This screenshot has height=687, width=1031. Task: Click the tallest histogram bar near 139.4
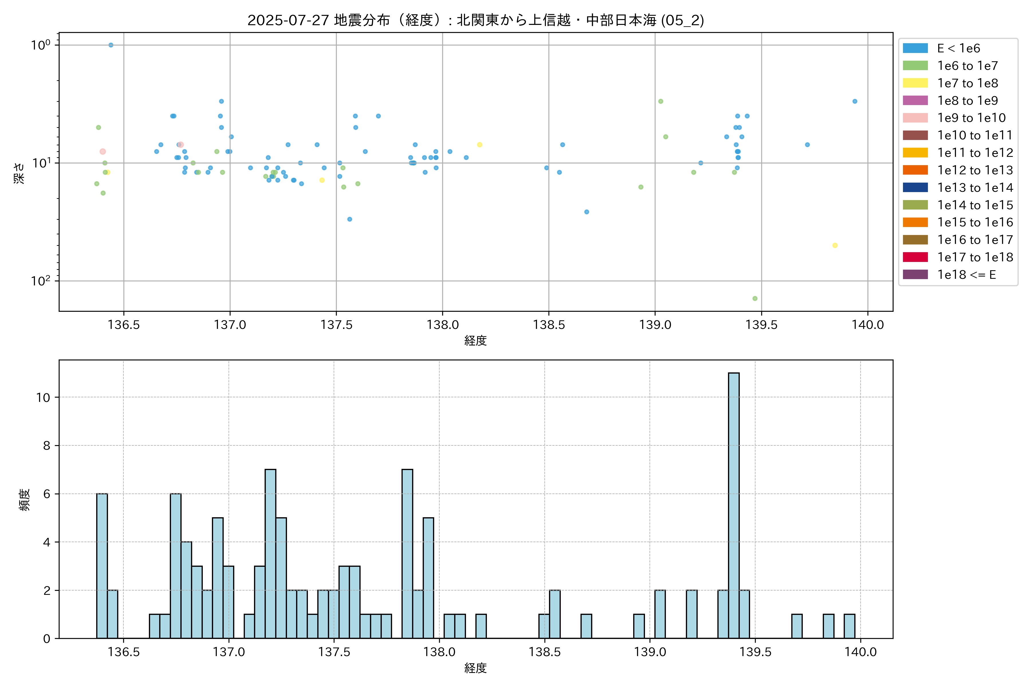(x=733, y=505)
